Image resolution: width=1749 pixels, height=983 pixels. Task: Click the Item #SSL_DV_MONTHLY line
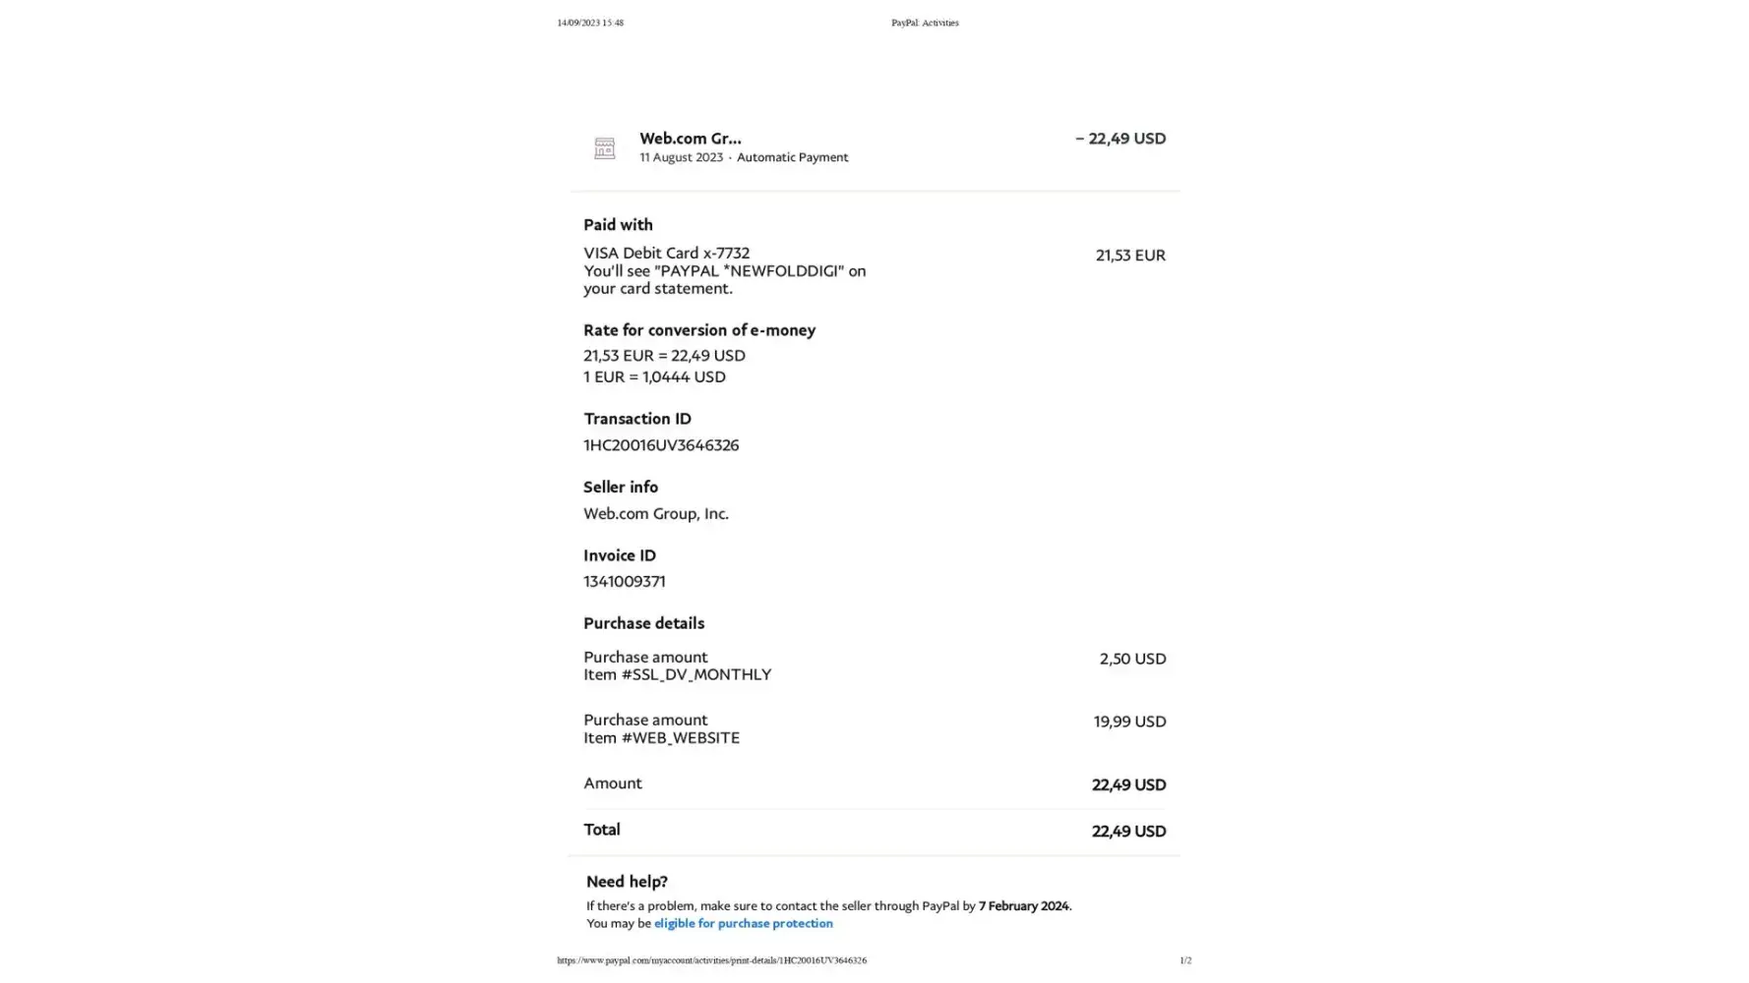pyautogui.click(x=677, y=675)
